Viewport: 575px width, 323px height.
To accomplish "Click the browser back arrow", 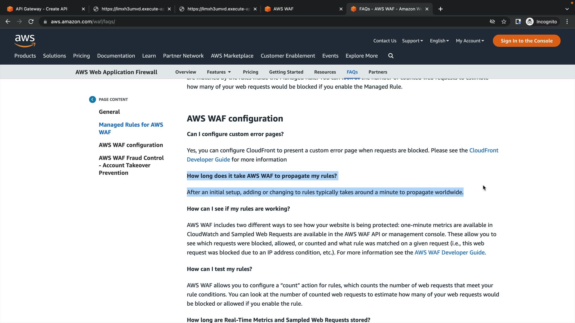I will pyautogui.click(x=8, y=22).
